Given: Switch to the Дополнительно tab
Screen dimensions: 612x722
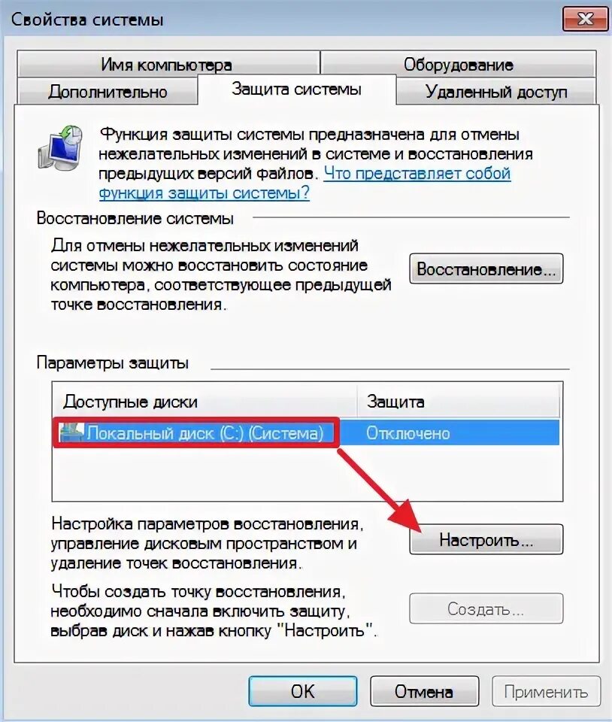Looking at the screenshot, I should 108,91.
